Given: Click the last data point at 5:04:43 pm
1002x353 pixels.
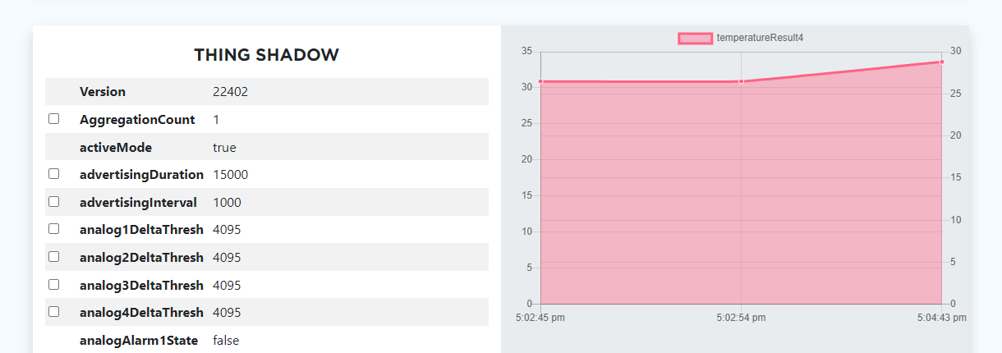Looking at the screenshot, I should (941, 62).
